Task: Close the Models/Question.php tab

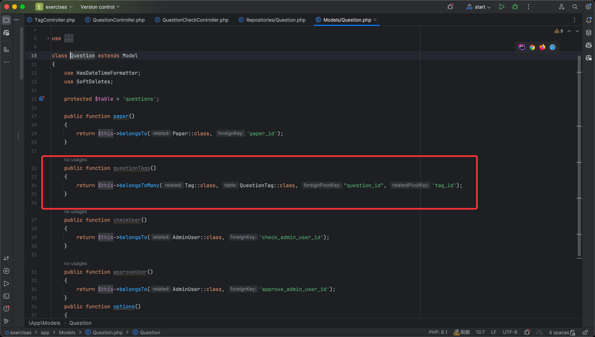Action: pyautogui.click(x=375, y=20)
